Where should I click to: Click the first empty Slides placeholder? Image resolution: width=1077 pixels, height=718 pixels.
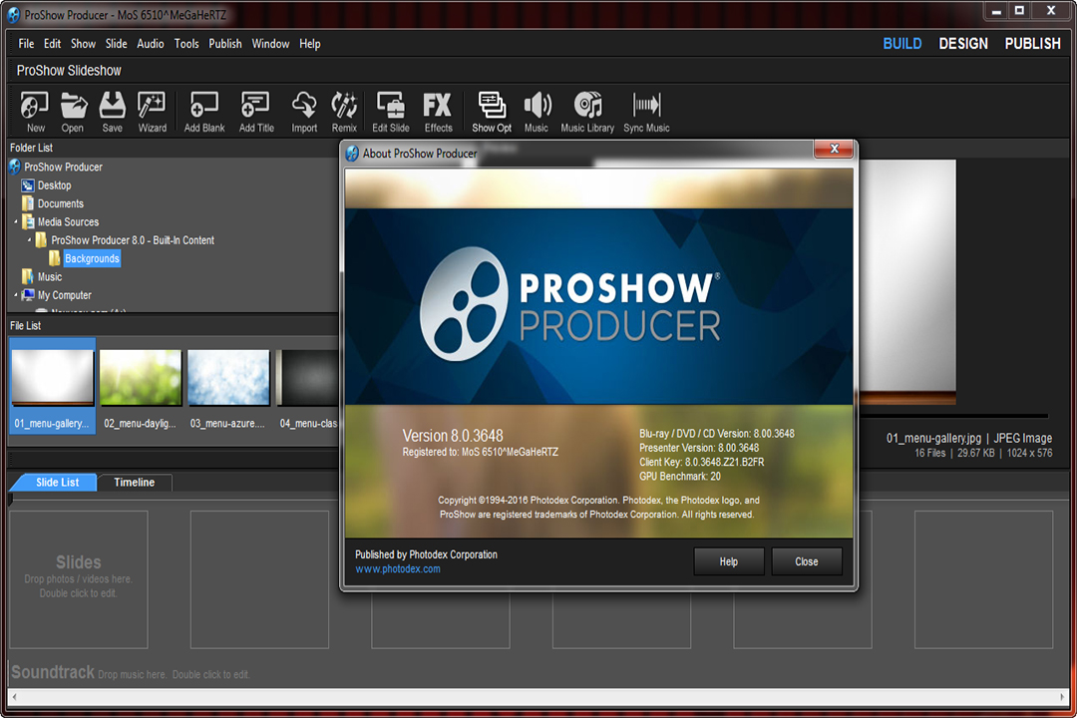coord(79,579)
